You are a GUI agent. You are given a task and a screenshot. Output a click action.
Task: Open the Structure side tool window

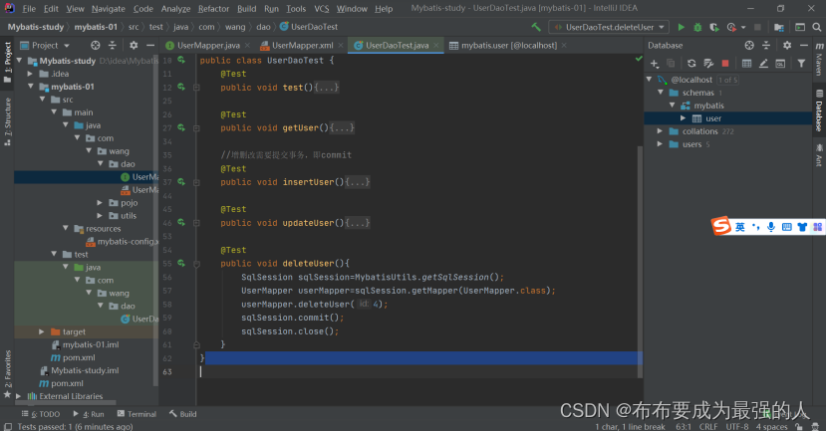click(7, 121)
